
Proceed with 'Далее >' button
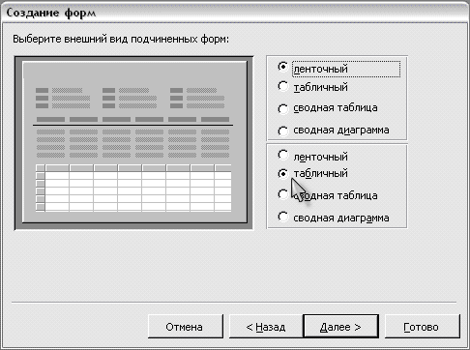[x=340, y=327]
